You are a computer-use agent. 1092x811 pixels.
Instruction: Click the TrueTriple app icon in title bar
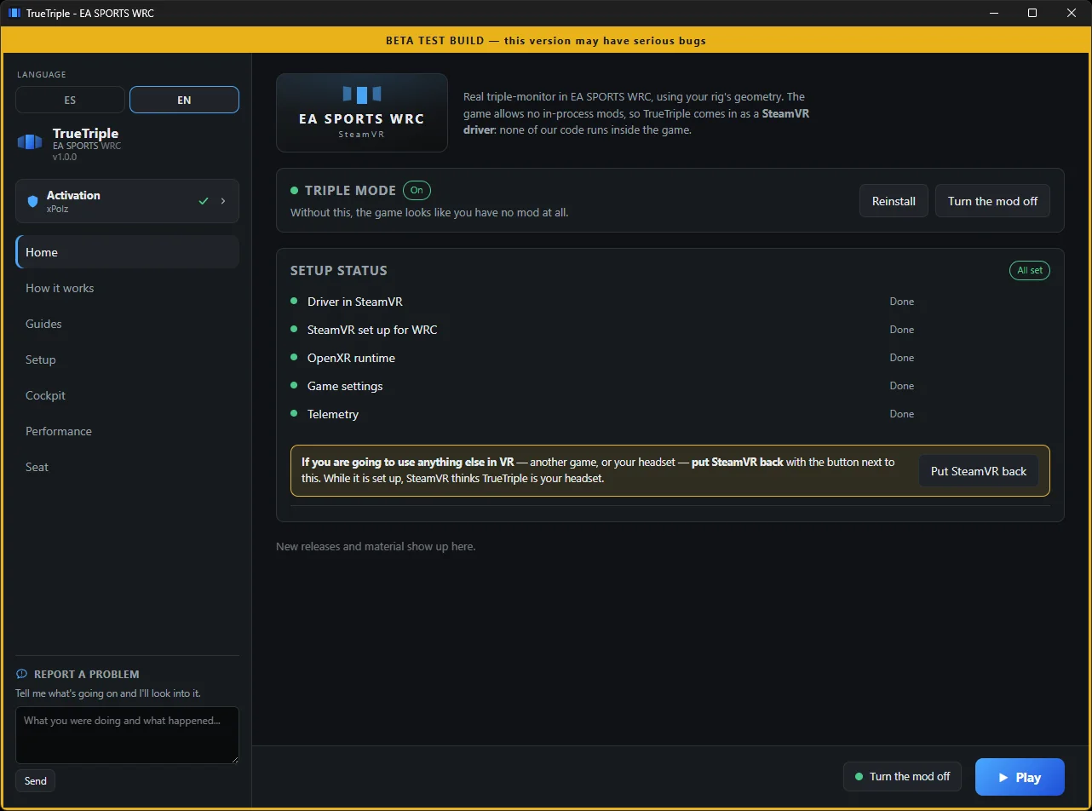click(x=14, y=14)
